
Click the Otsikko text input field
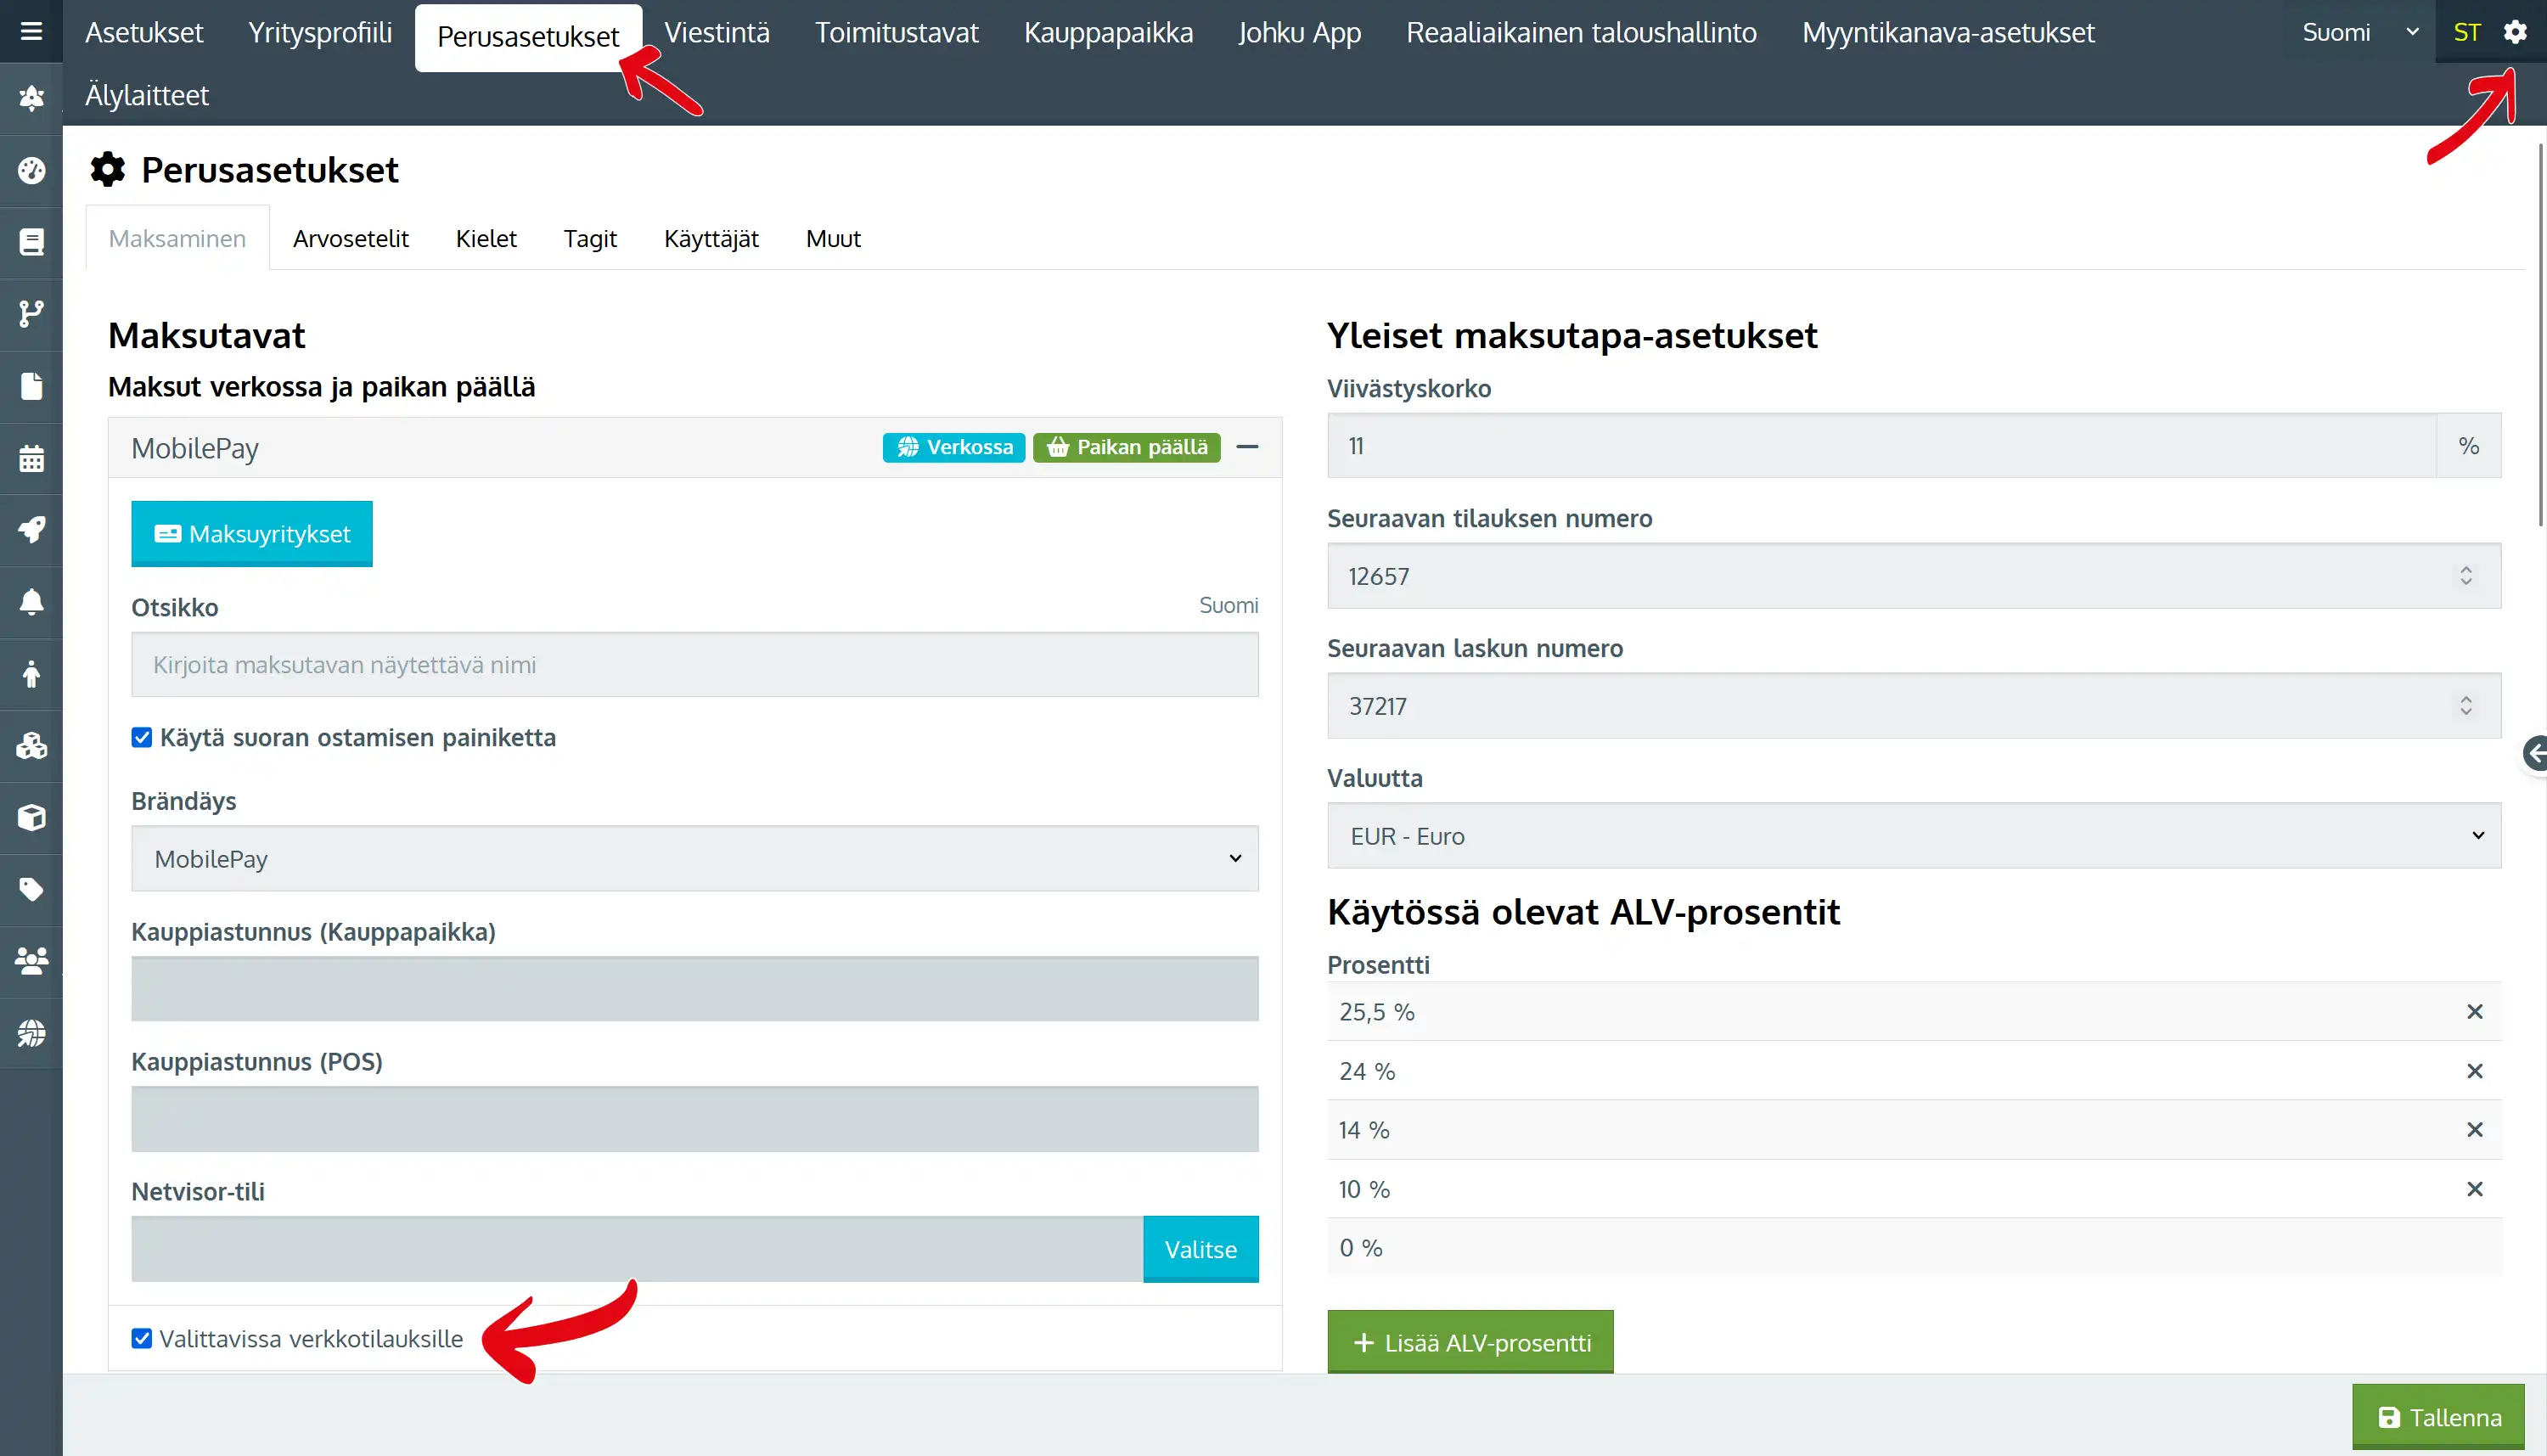(x=694, y=664)
